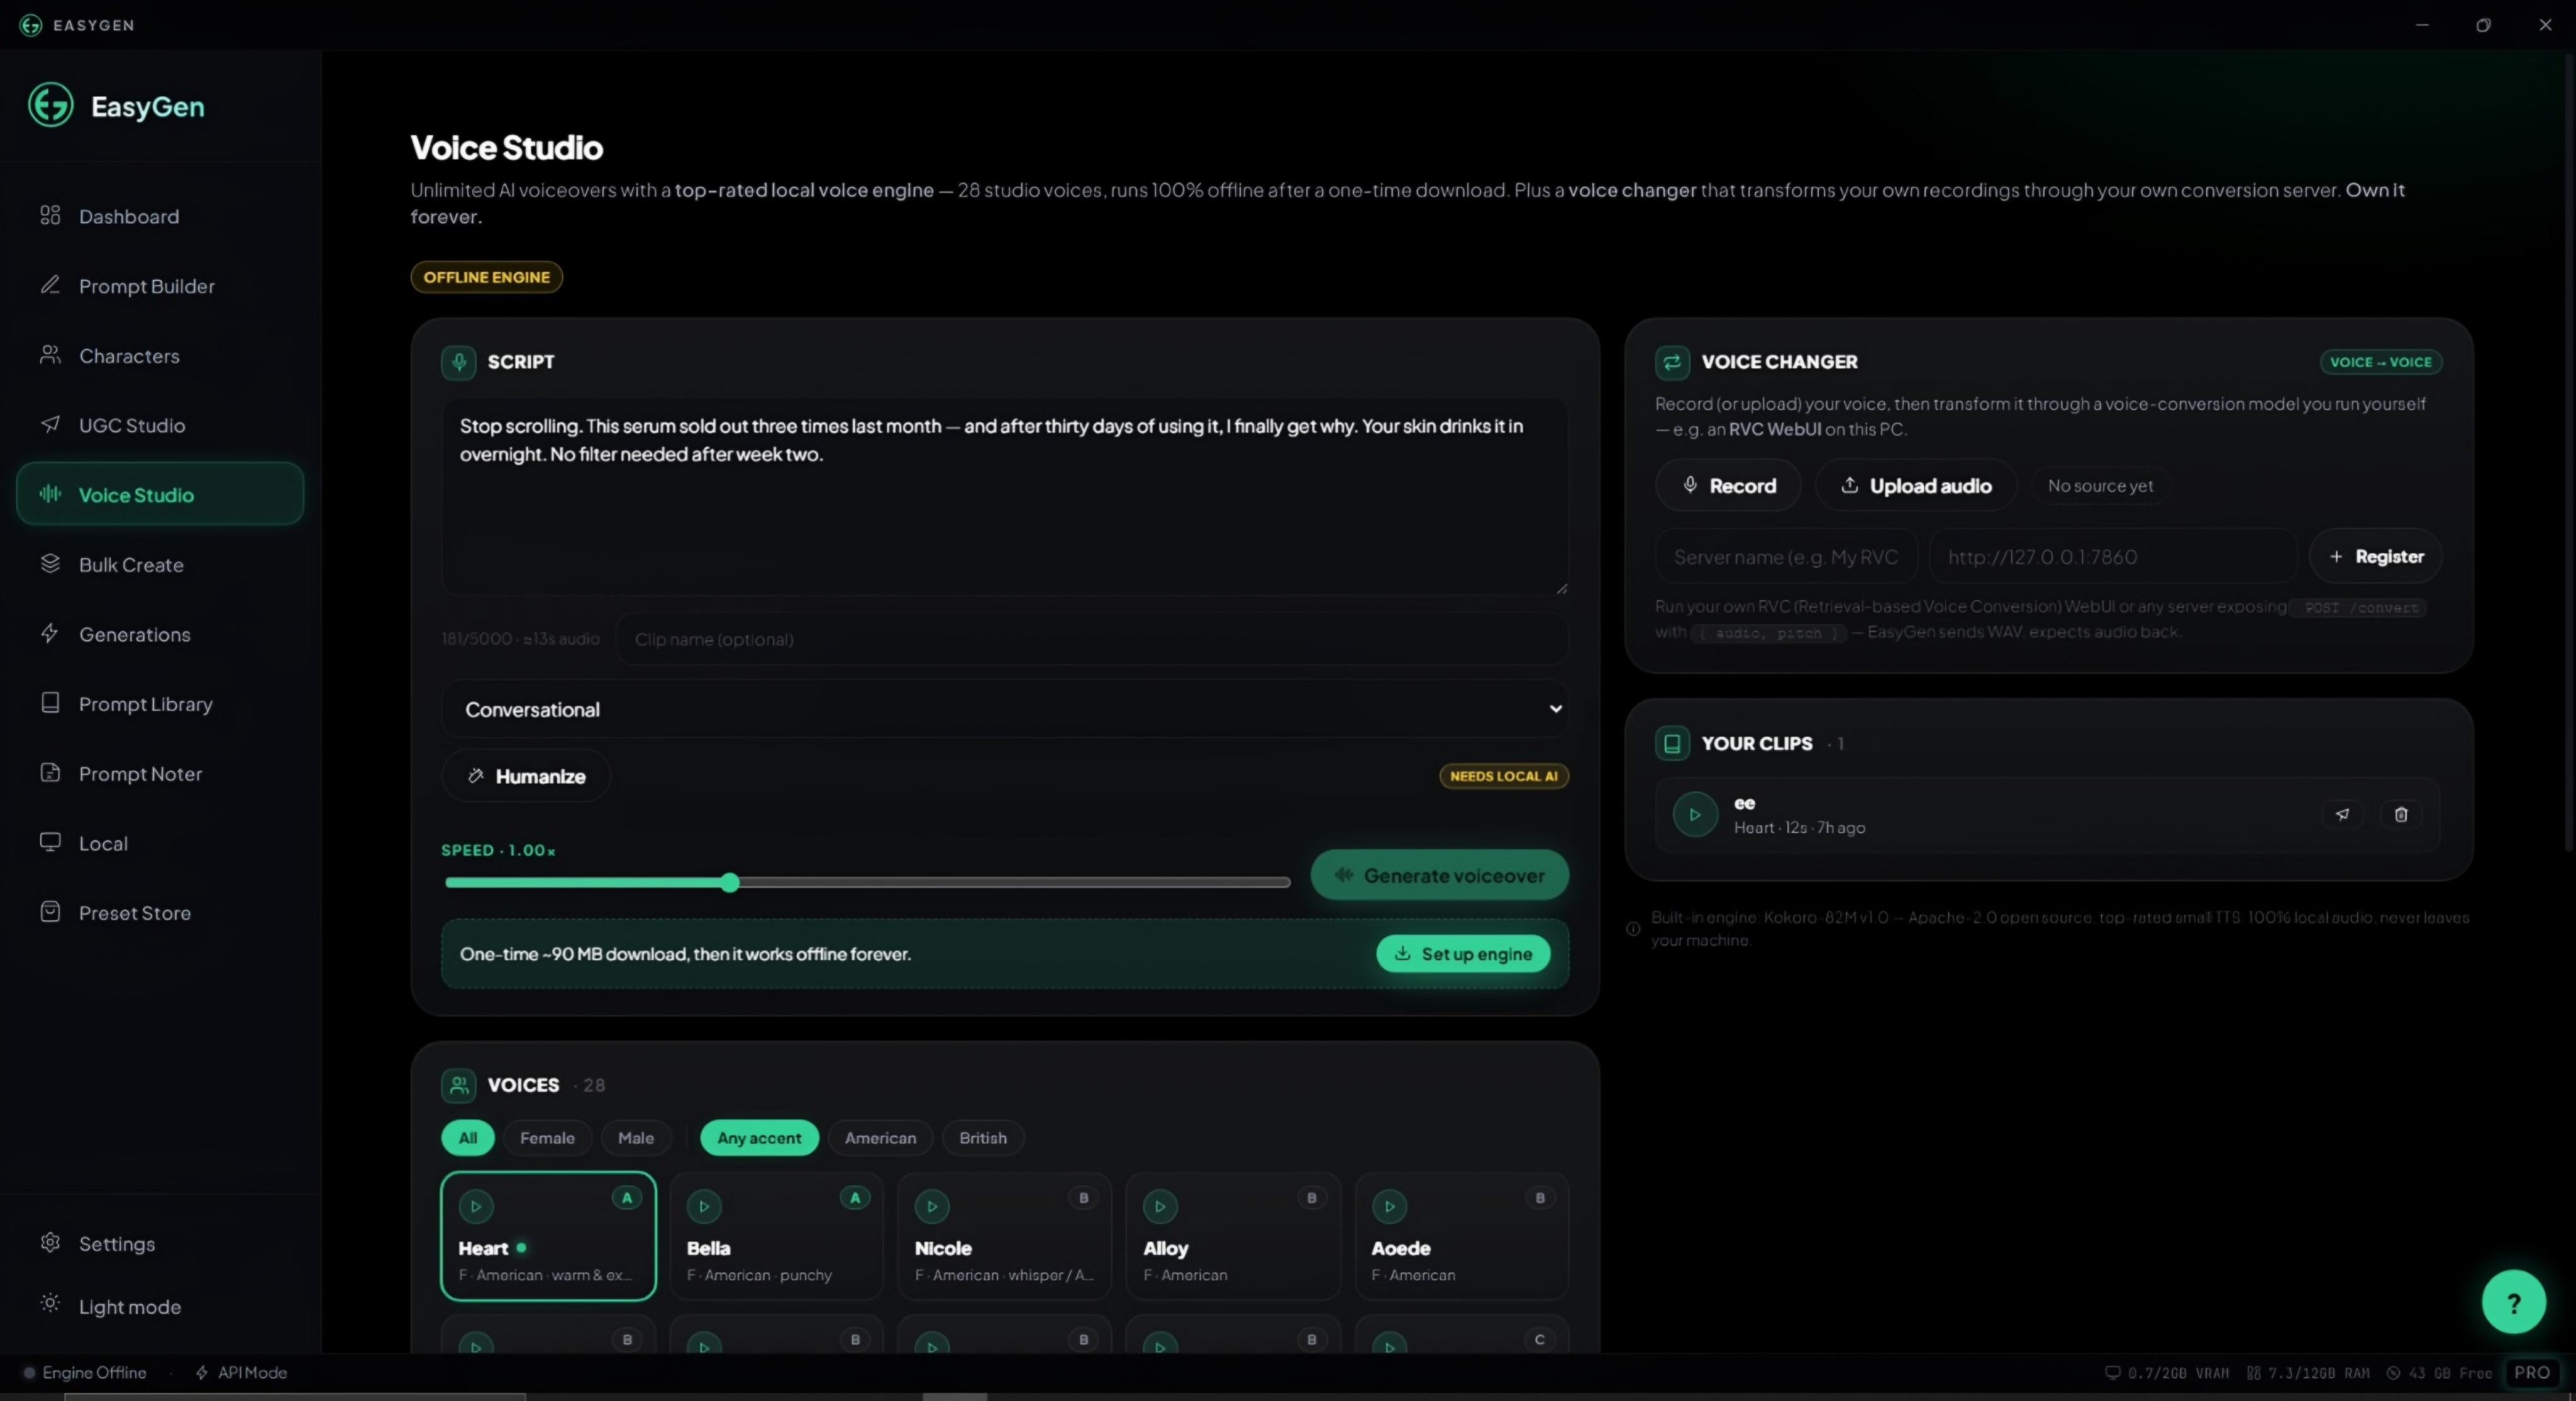Click the Server name input field

1787,556
